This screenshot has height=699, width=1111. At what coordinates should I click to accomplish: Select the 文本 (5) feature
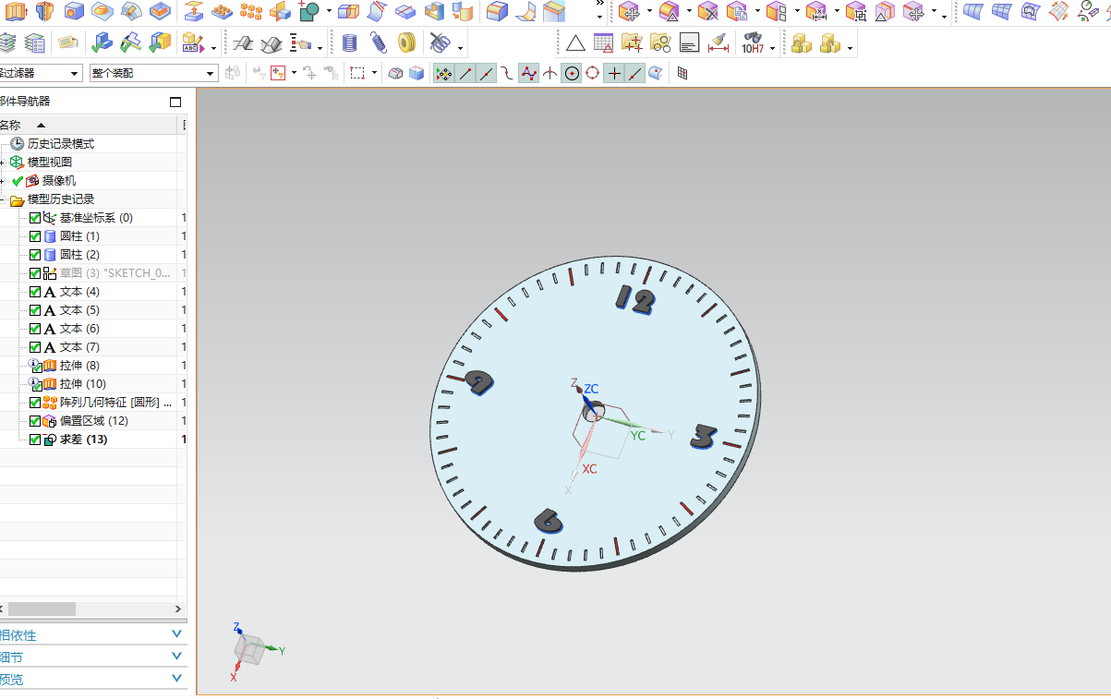point(79,310)
